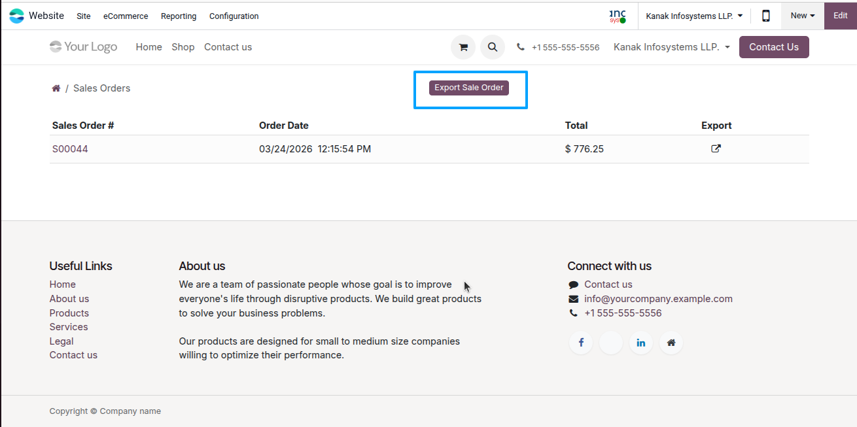Open the eCommerce menu
Viewport: 857px width, 427px height.
click(x=126, y=16)
